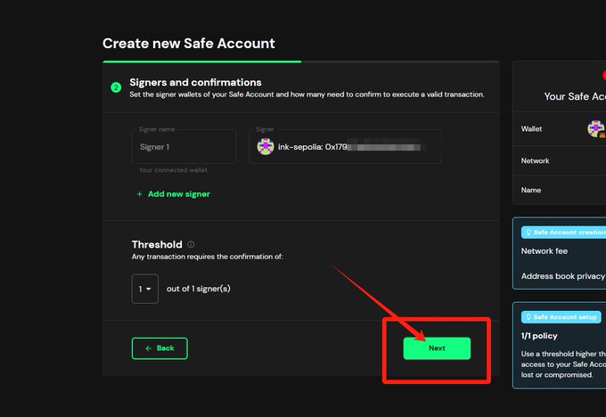Click the Address book privacy label
This screenshot has height=417, width=606.
point(563,276)
